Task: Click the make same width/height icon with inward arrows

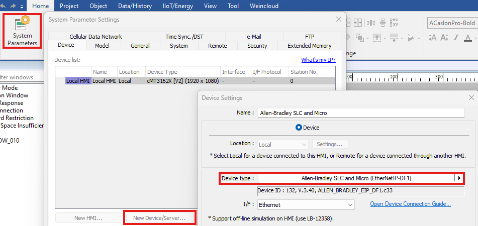Action: 357,23
